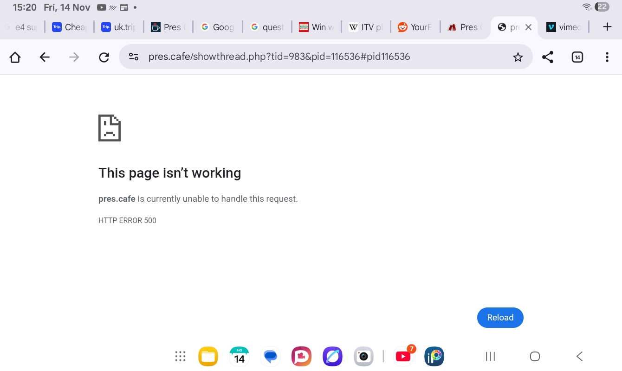Image resolution: width=622 pixels, height=371 pixels.
Task: Reload page with the refresh icon
Action: tap(104, 57)
